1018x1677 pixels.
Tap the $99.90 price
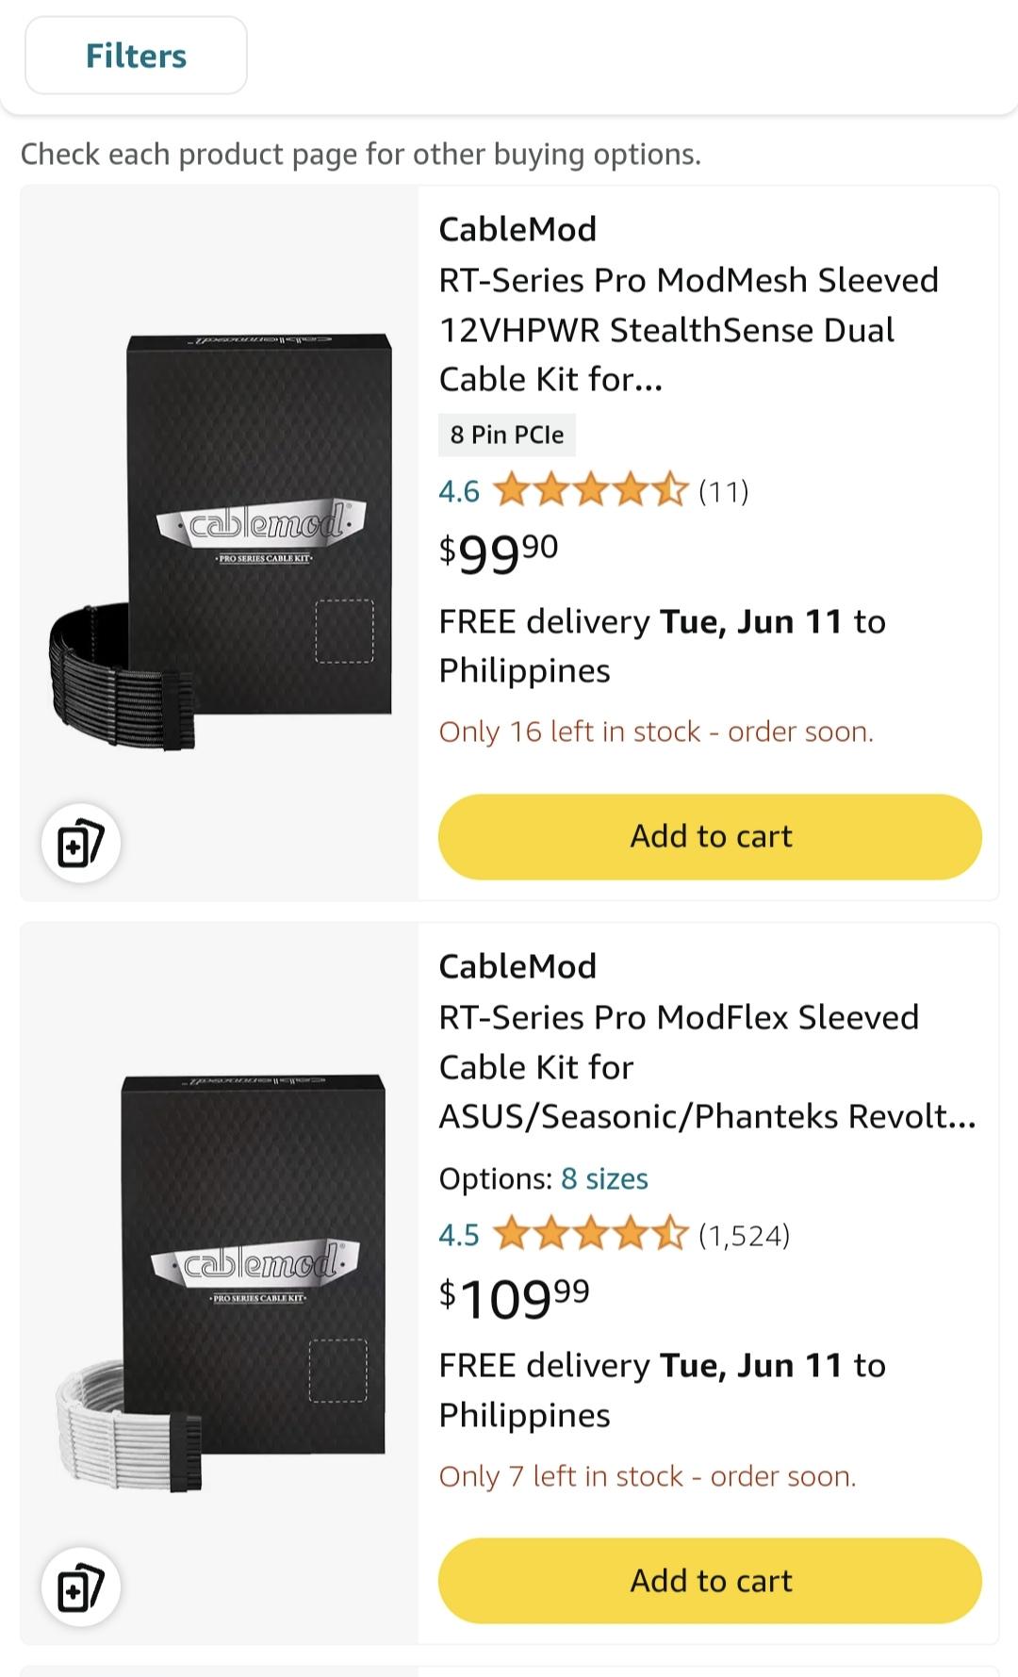(499, 552)
